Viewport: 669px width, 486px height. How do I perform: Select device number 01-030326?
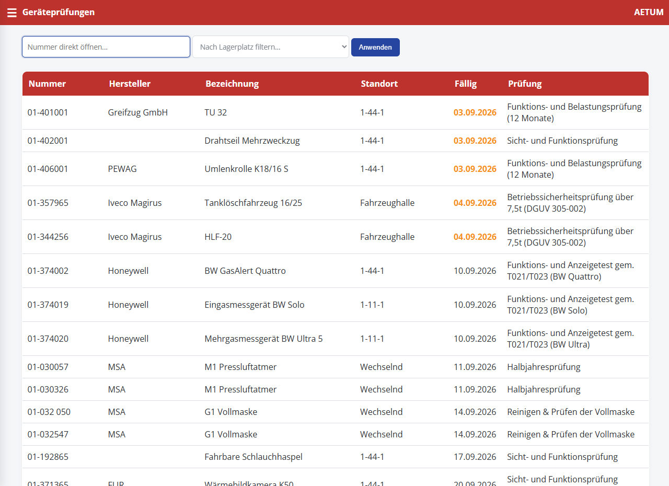click(48, 389)
